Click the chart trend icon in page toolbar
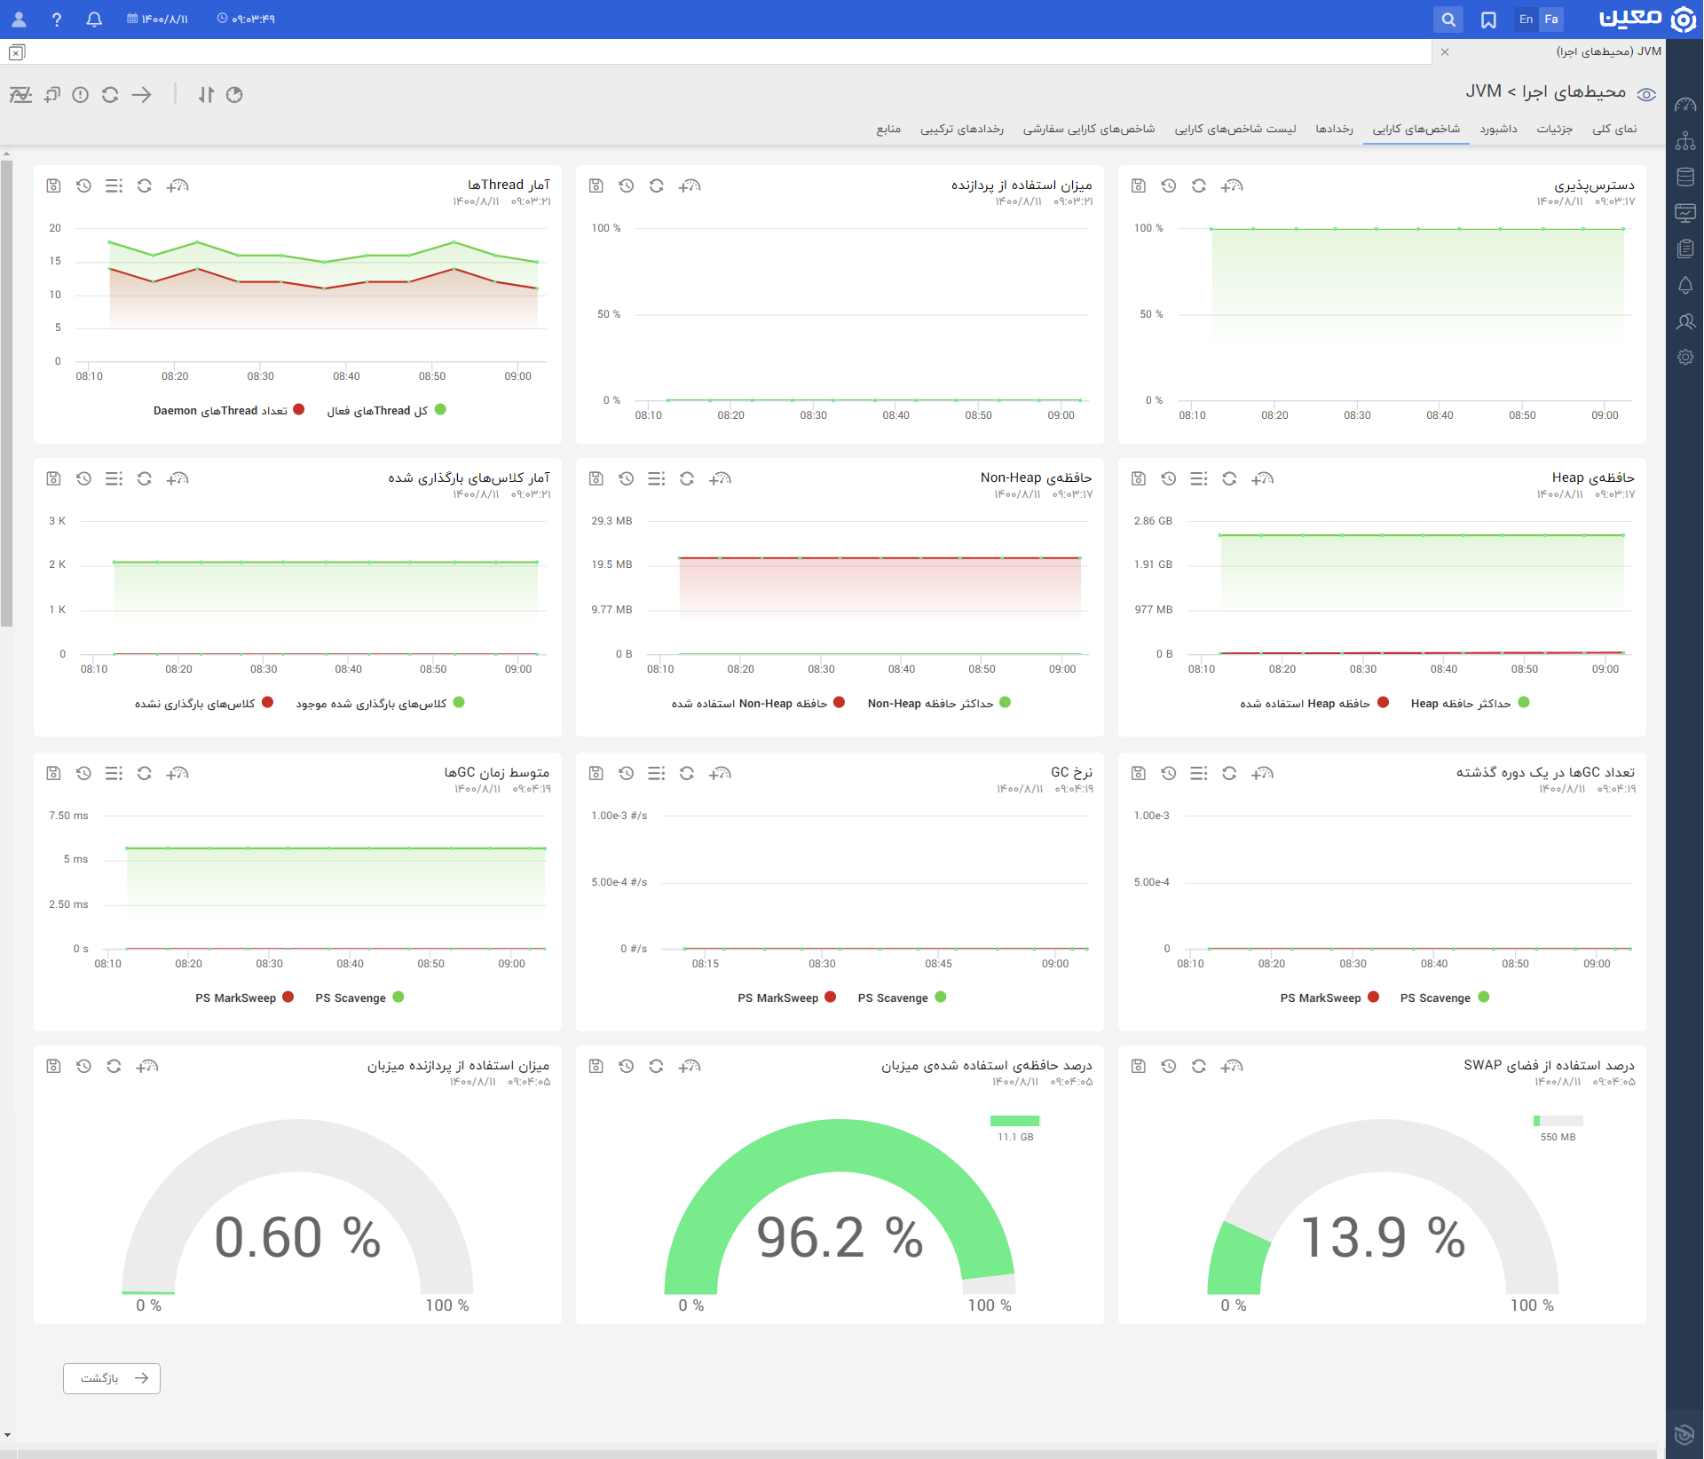 [x=20, y=94]
